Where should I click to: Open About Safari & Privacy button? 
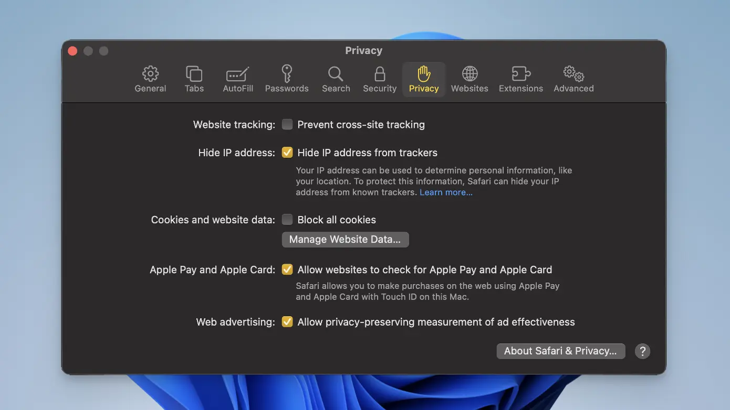[560, 351]
